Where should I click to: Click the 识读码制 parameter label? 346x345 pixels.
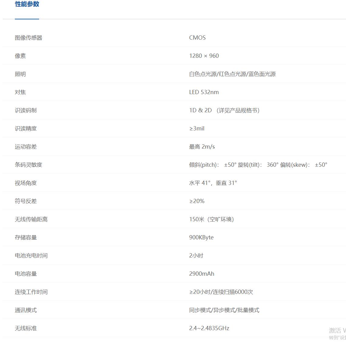25,110
